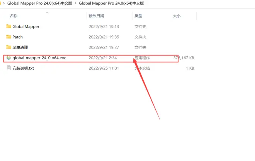
Task: Sort files by the 大小 column header
Action: coord(177,16)
